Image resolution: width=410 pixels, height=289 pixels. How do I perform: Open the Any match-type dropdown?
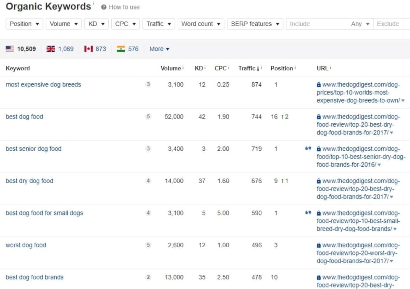(x=360, y=24)
